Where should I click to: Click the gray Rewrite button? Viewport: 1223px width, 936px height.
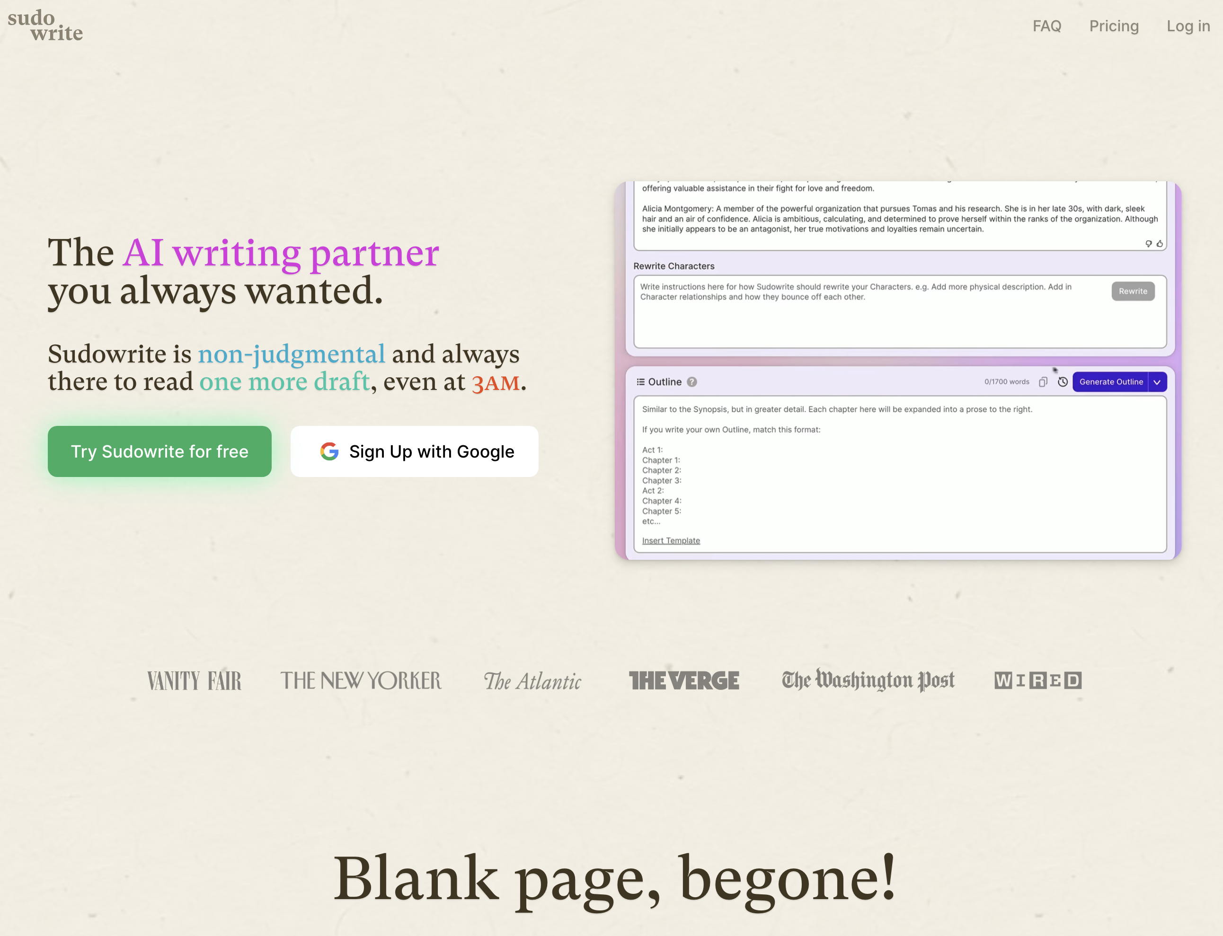[x=1133, y=291]
